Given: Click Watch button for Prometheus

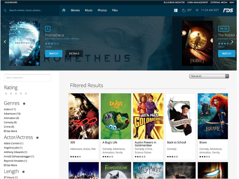Looking at the screenshot, I should tap(54, 54).
